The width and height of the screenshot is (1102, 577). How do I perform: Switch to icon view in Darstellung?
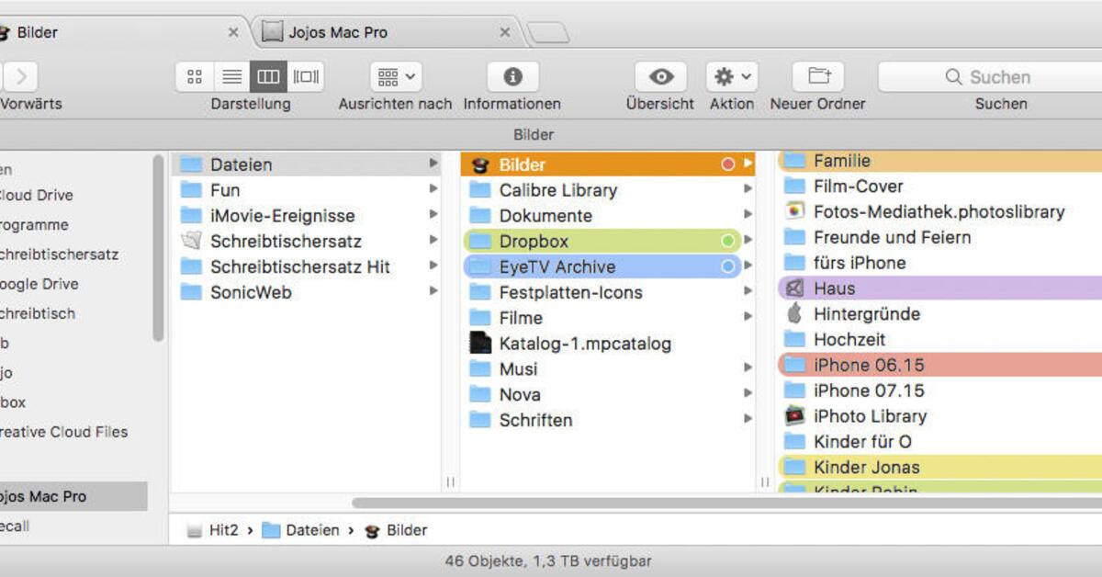pos(195,77)
